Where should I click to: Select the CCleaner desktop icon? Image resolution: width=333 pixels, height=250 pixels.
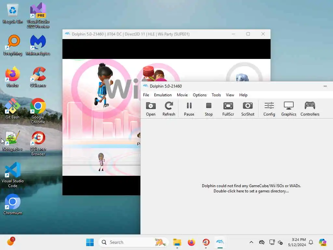[38, 77]
